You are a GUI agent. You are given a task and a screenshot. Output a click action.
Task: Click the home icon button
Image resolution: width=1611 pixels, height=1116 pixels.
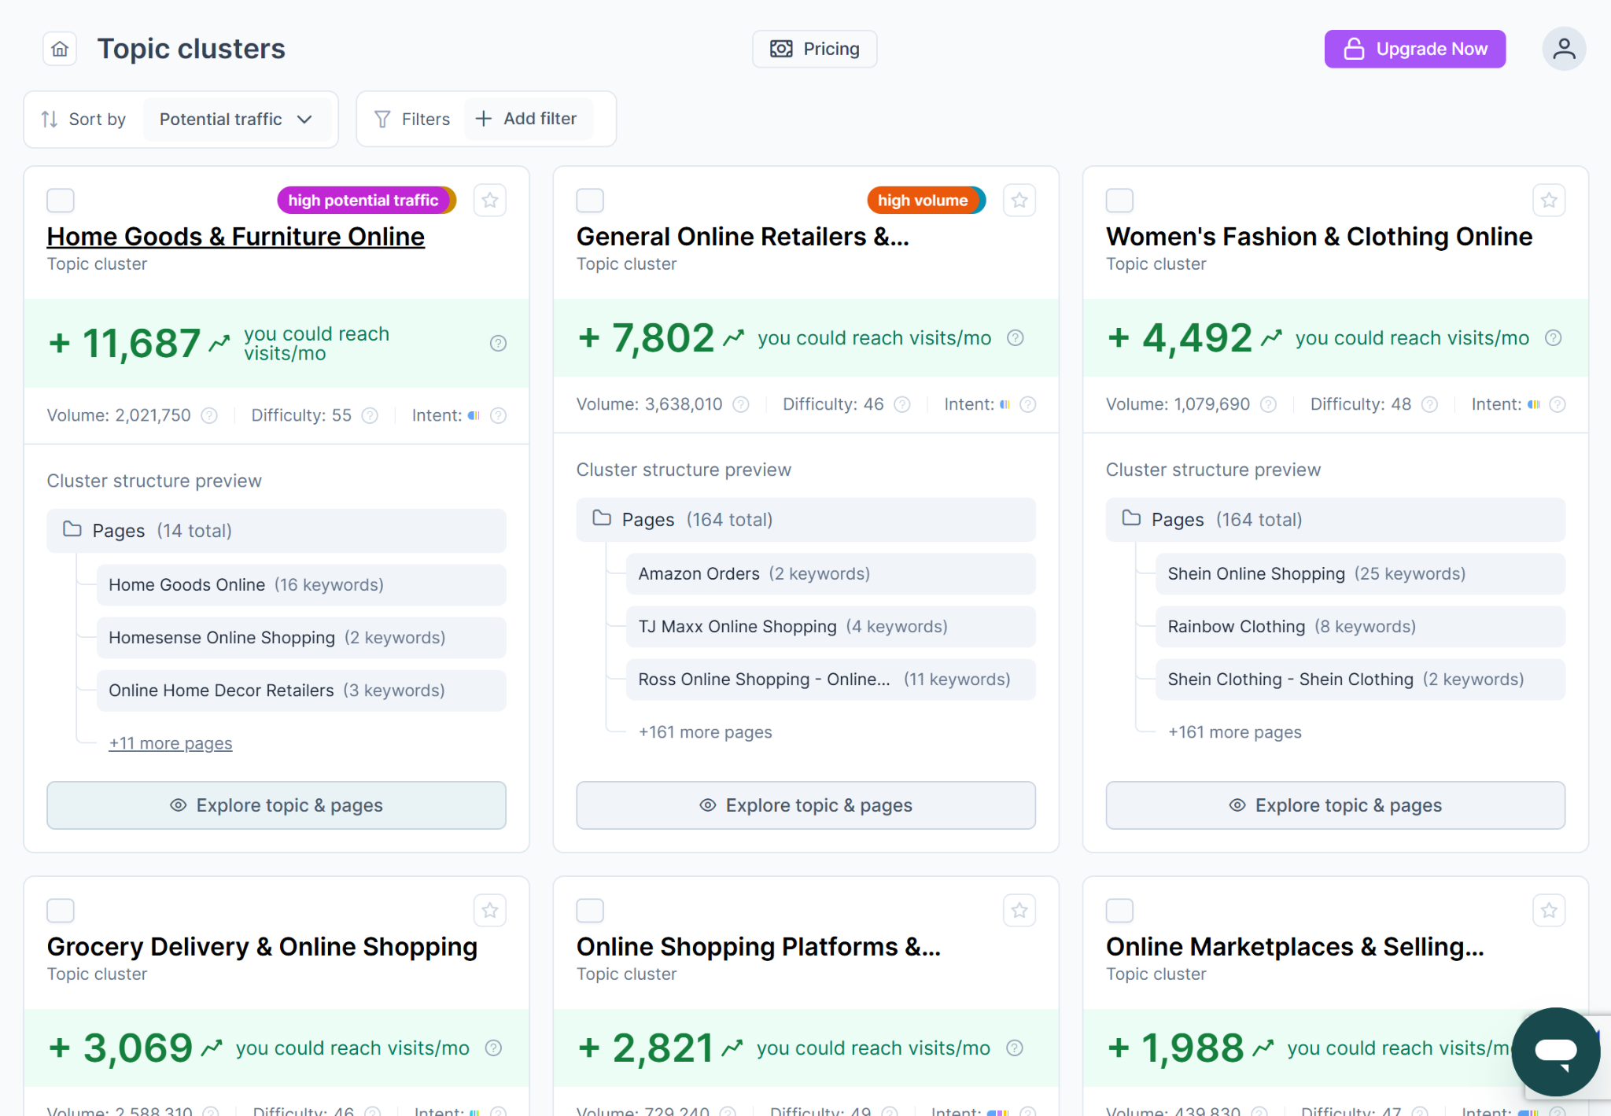(x=60, y=50)
